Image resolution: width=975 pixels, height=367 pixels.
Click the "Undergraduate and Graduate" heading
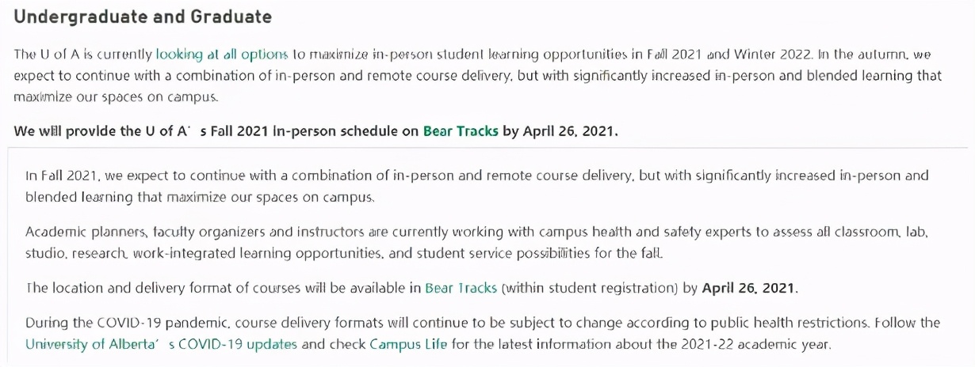[143, 17]
